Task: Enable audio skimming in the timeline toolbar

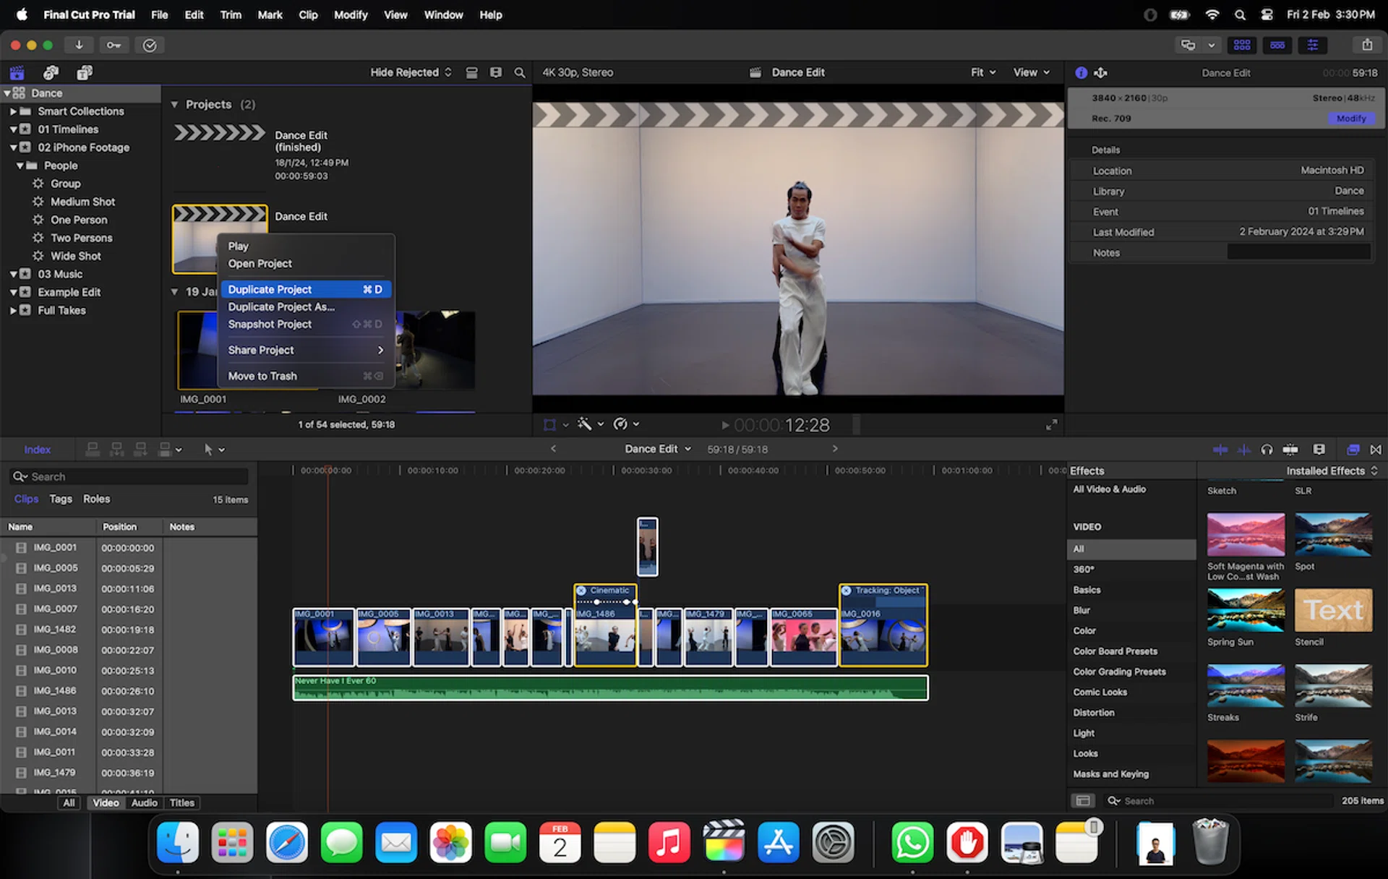Action: click(x=1244, y=449)
